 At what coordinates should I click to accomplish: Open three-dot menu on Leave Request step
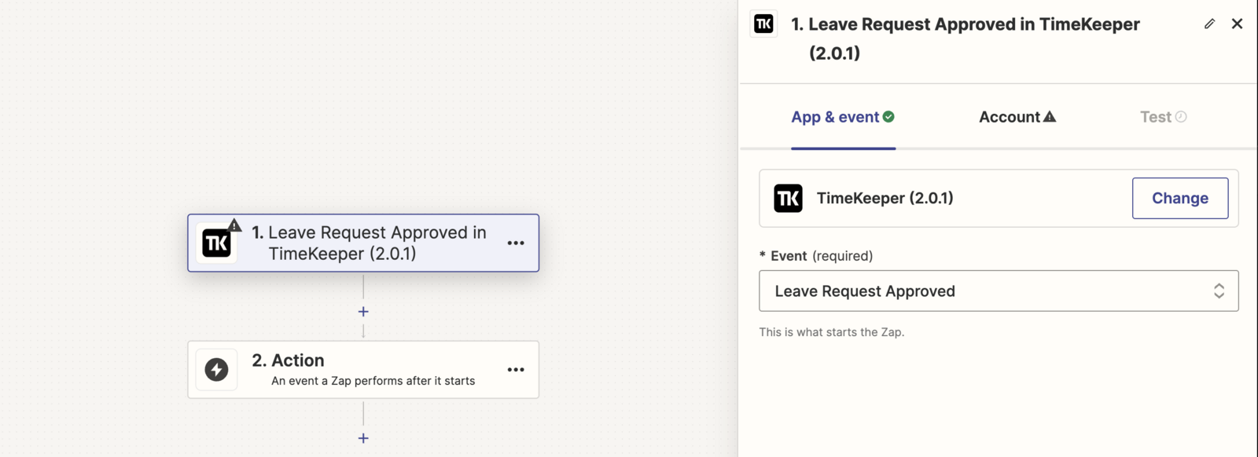516,243
